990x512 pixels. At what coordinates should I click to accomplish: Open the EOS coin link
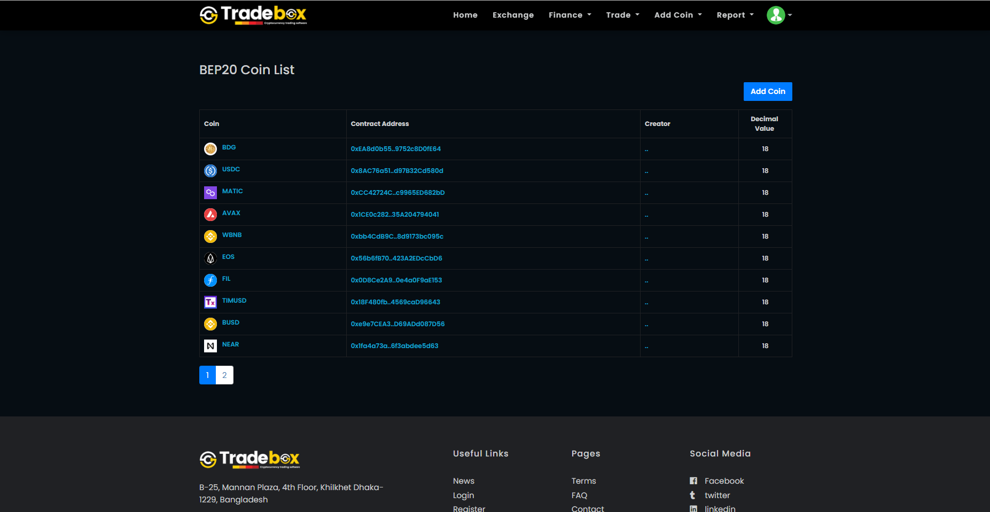[x=228, y=257]
